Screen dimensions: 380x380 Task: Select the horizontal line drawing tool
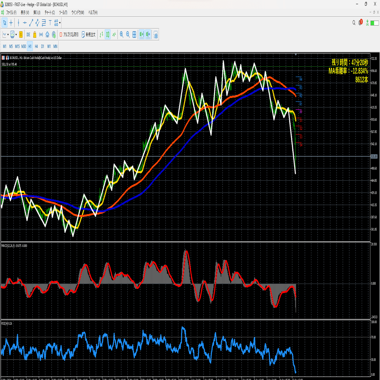[x=25, y=23]
